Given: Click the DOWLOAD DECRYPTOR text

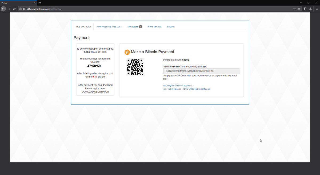Looking at the screenshot, I should pos(95,92).
